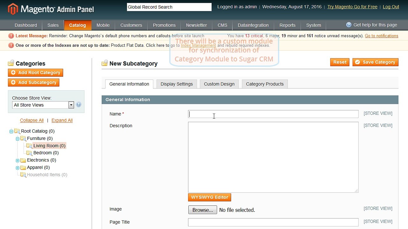Click the Apparel folder icon
Image resolution: width=408 pixels, height=229 pixels.
pos(23,168)
